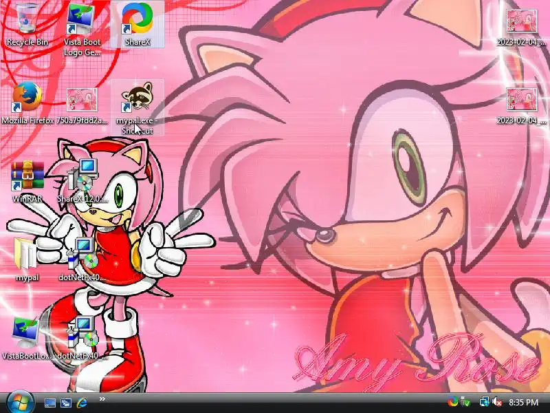Select the dotNetFx40... installer above VistaBootLo row

[82, 260]
